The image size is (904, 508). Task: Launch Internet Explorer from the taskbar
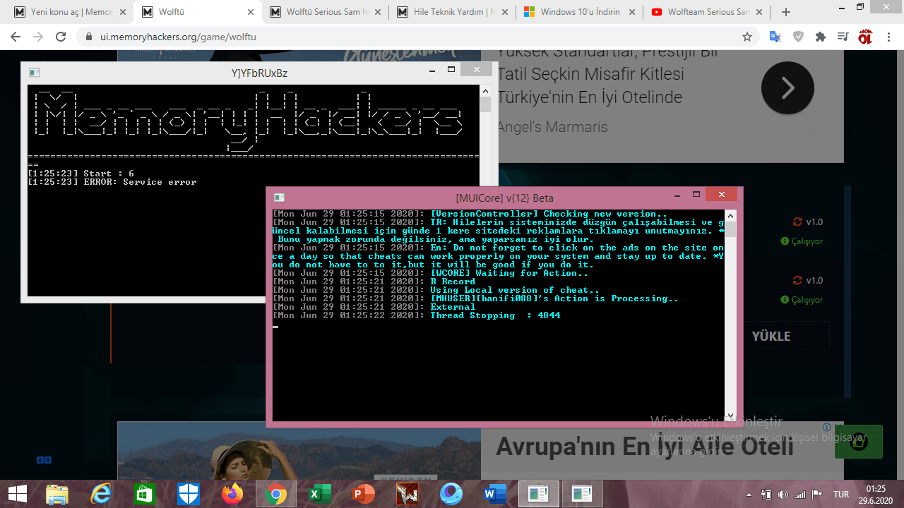(x=101, y=494)
